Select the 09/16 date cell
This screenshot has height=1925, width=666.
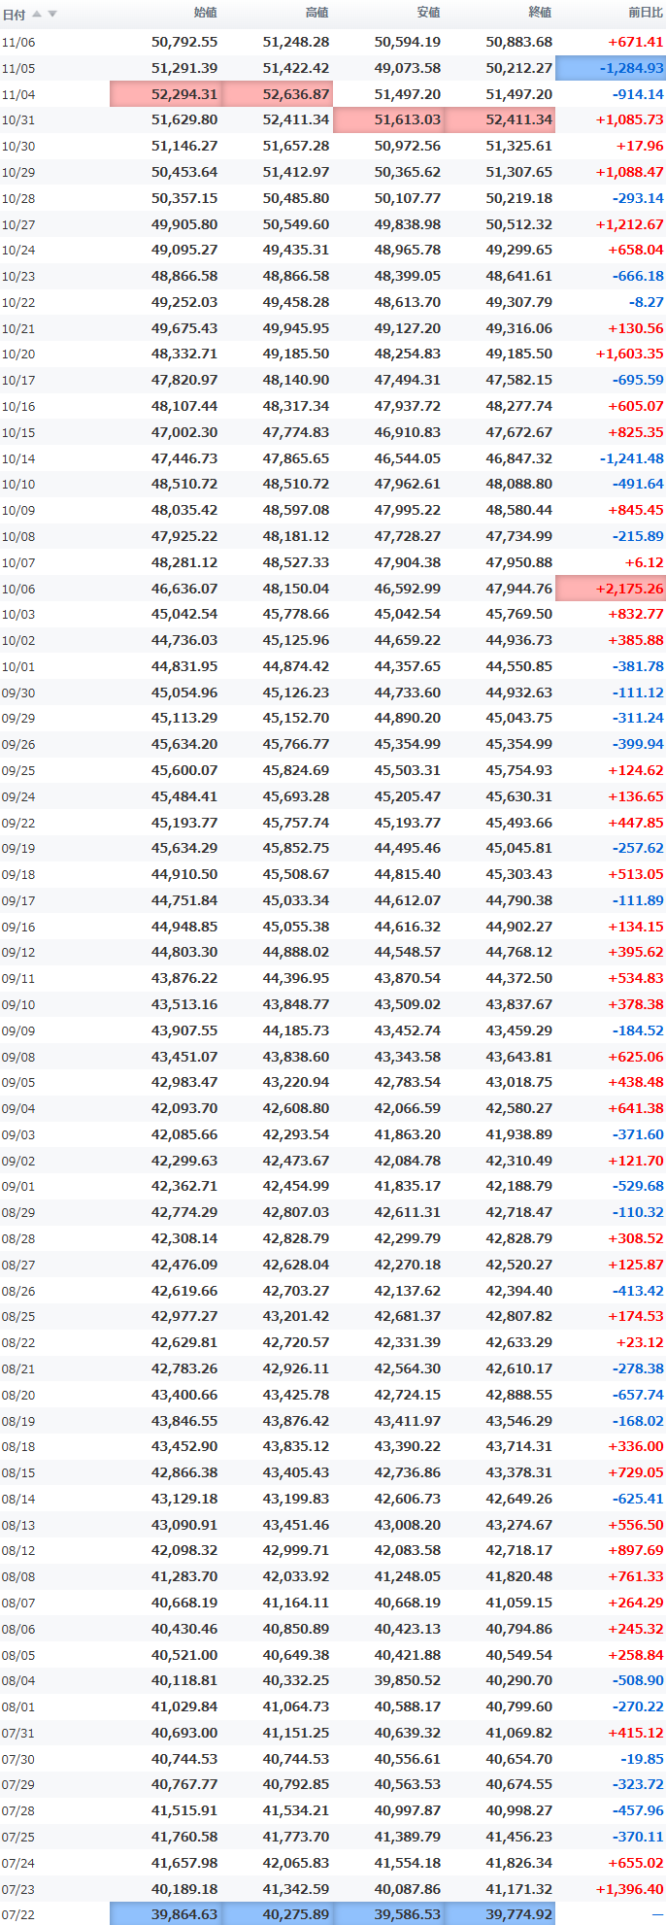pyautogui.click(x=18, y=927)
